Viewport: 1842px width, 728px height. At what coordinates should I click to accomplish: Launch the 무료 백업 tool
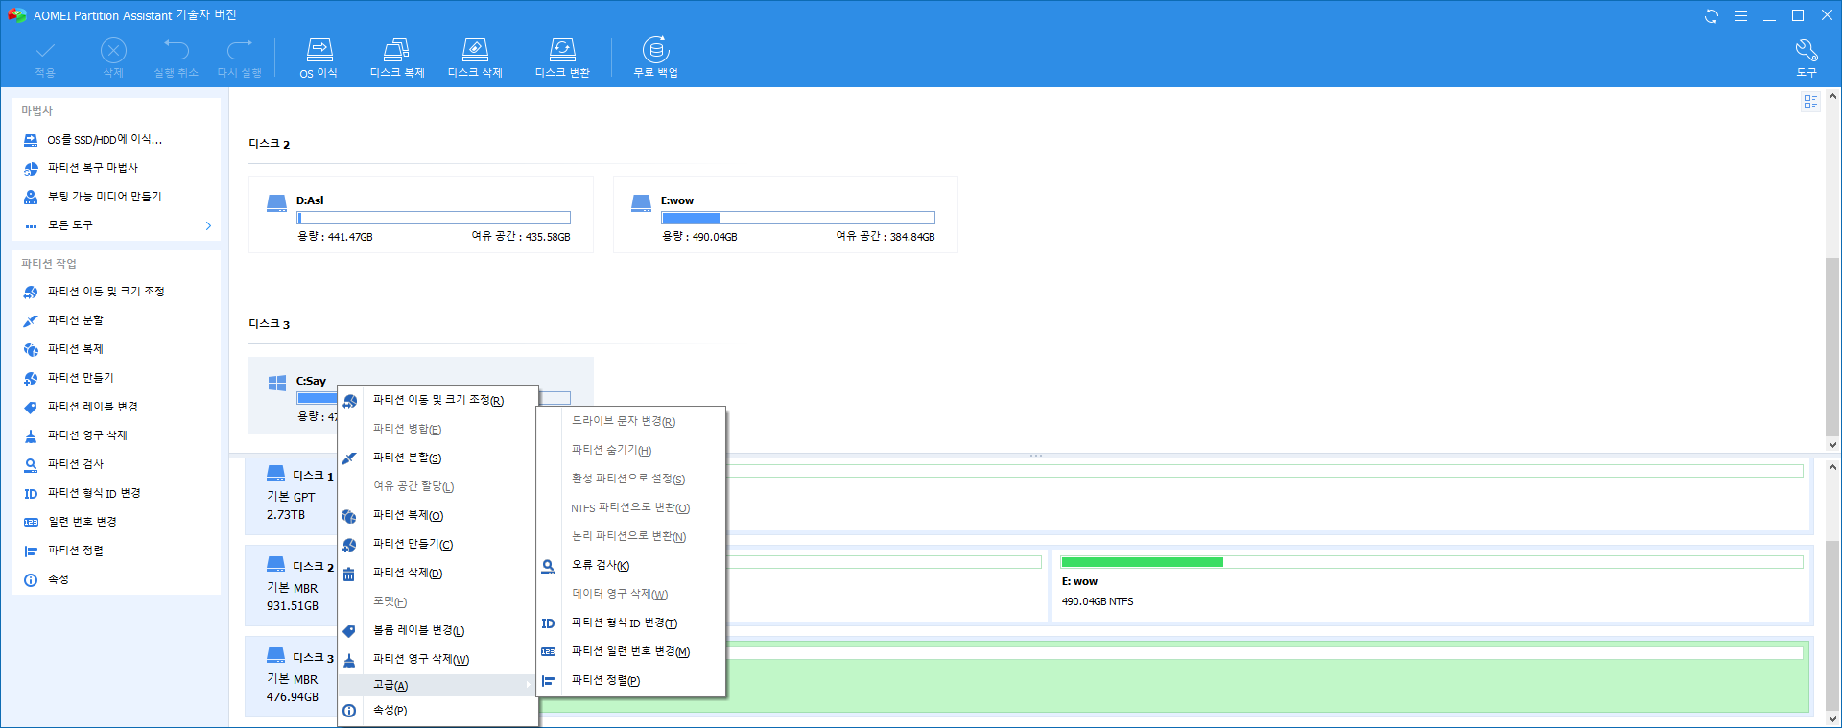655,58
